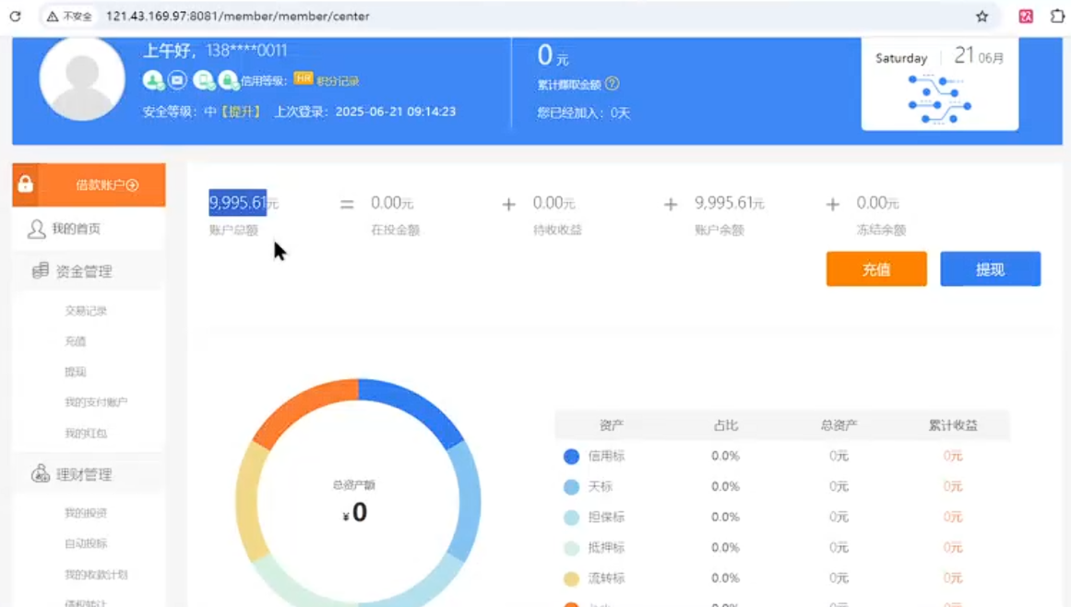The height and width of the screenshot is (607, 1071).
Task: Click the address bar URL
Action: (238, 17)
